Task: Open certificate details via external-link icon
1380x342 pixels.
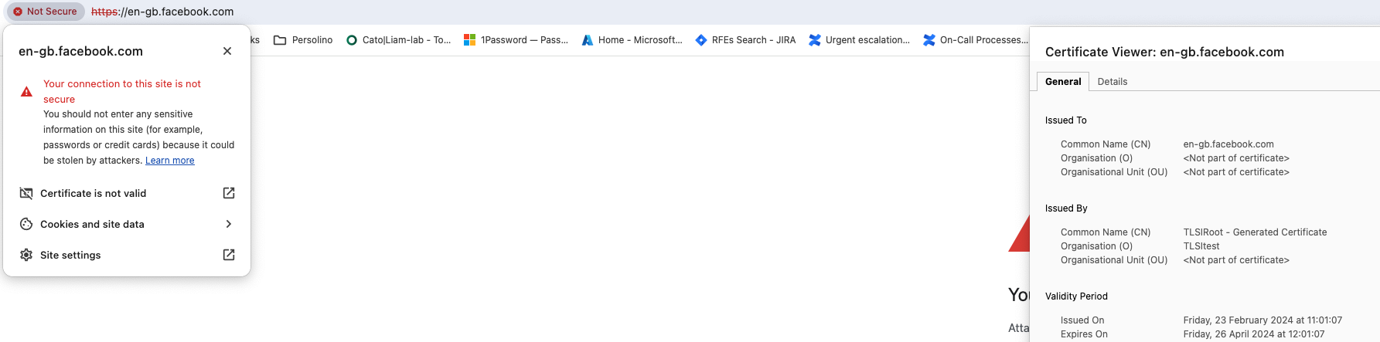Action: click(x=229, y=193)
